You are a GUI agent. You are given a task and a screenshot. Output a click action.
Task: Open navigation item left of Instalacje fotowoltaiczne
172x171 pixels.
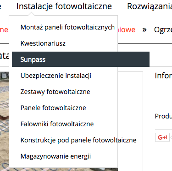point(0,6)
